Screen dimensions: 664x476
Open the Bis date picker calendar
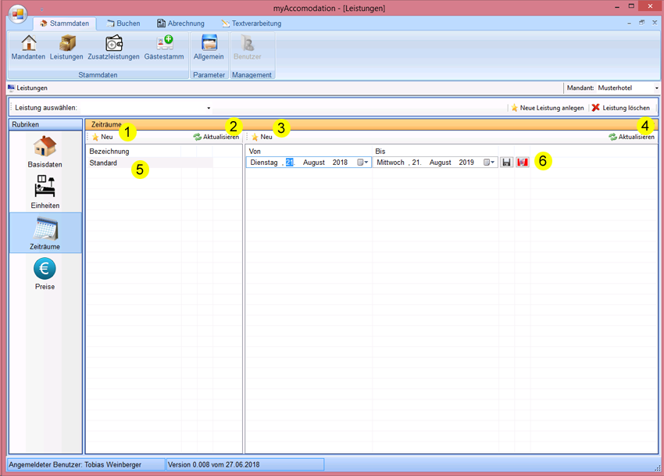tap(490, 163)
